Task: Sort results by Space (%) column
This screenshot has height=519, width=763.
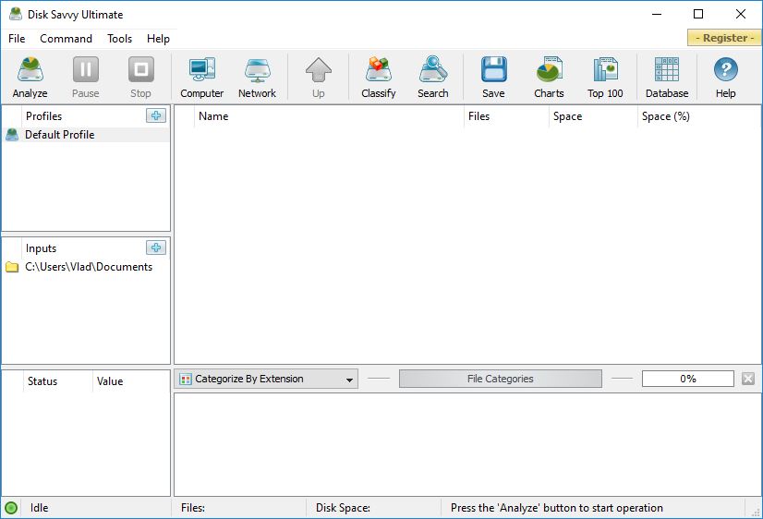Action: [698, 116]
